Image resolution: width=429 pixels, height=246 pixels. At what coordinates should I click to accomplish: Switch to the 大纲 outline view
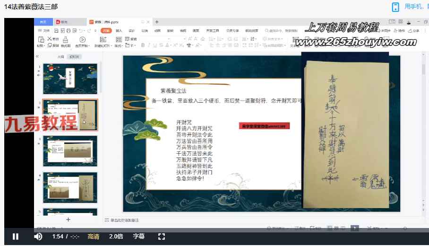point(61,57)
